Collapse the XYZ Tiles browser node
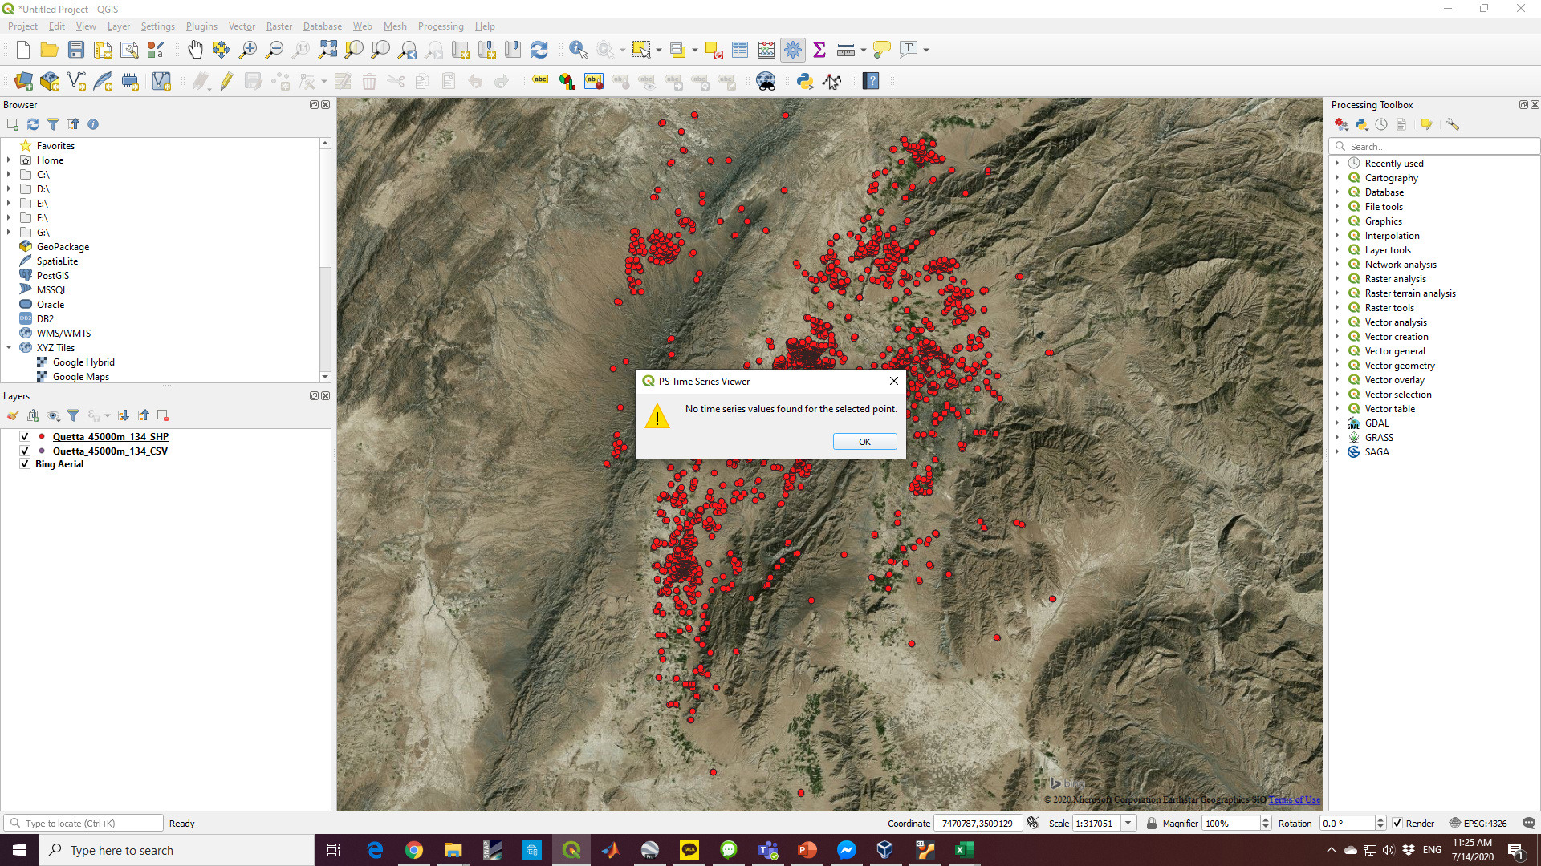 point(9,348)
